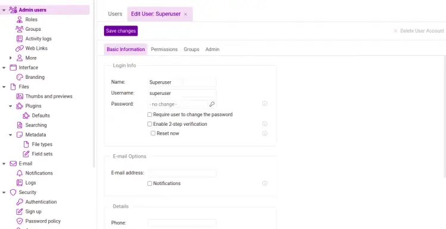Open the Users tab
The image size is (446, 229).
115,14
